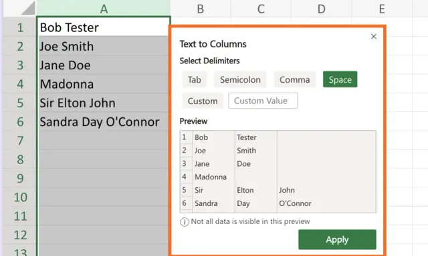Close the Text to Columns dialog
This screenshot has width=428, height=256.
pyautogui.click(x=374, y=37)
